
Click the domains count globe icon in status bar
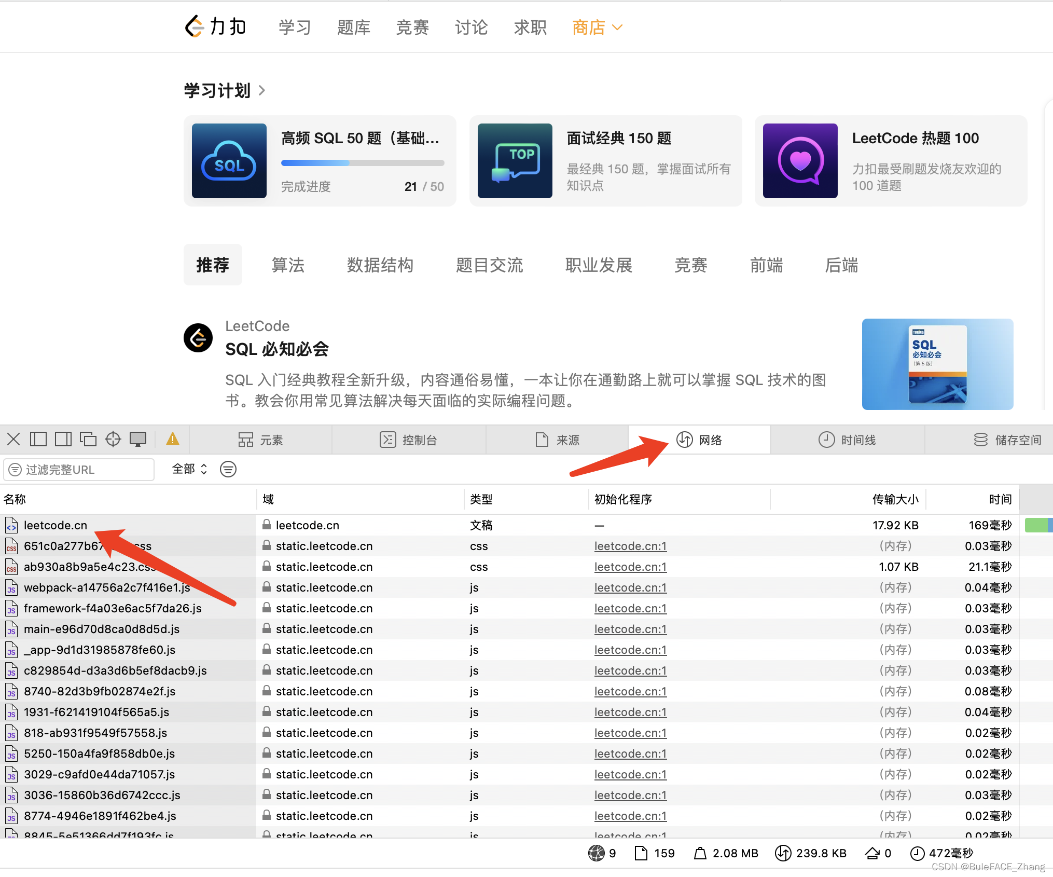pos(597,853)
